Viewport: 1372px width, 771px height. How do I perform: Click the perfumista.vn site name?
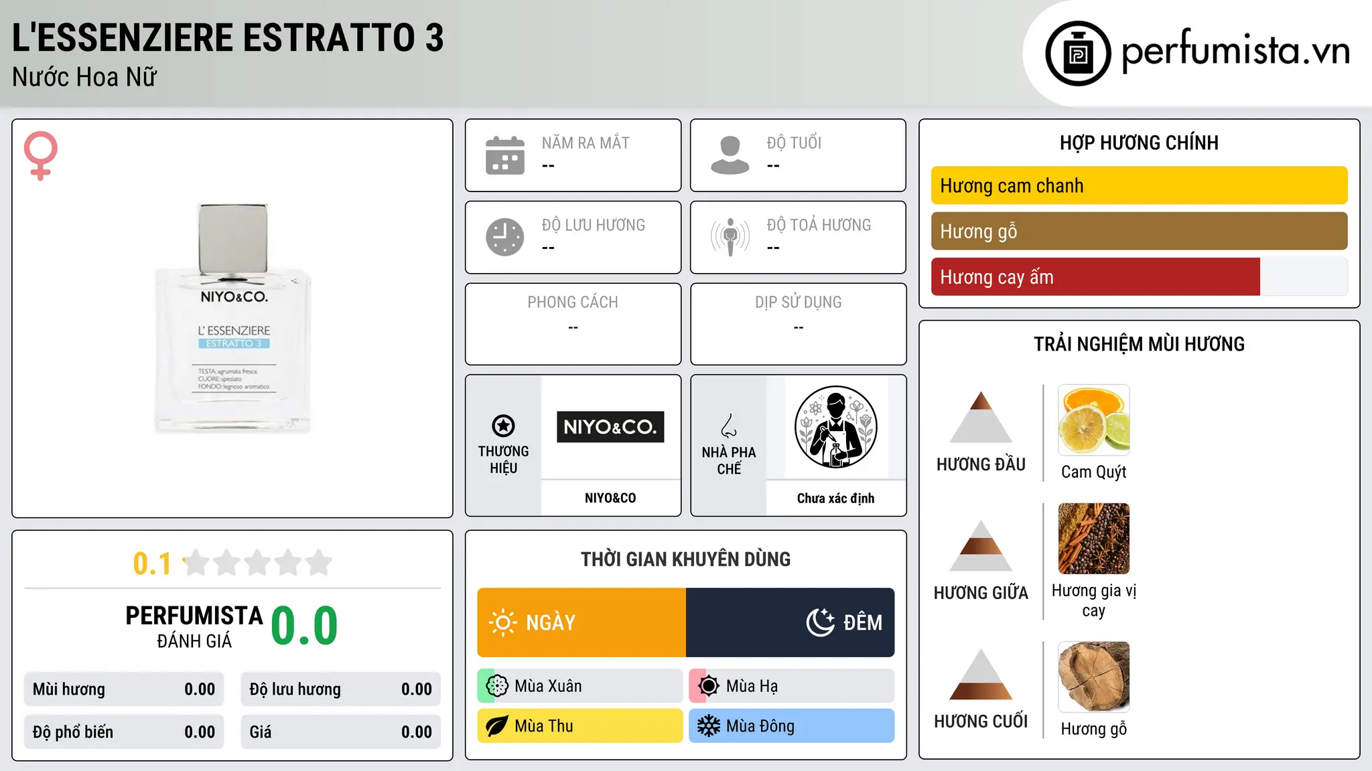pos(1236,51)
